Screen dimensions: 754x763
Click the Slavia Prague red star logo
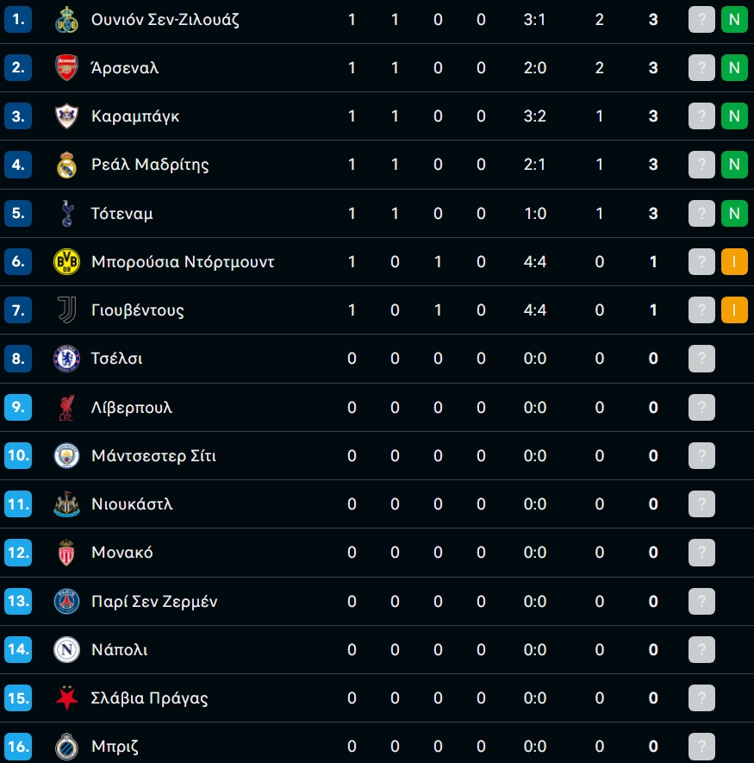point(66,697)
